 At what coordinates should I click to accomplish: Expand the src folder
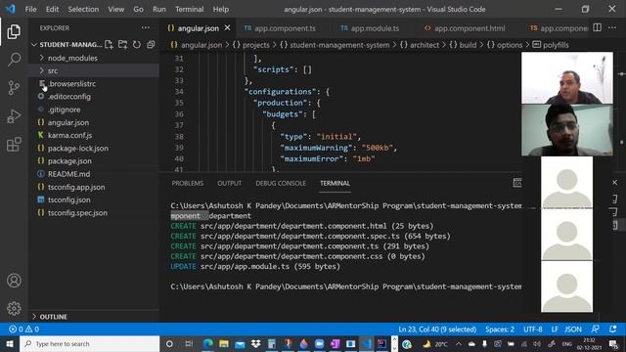tap(94, 70)
